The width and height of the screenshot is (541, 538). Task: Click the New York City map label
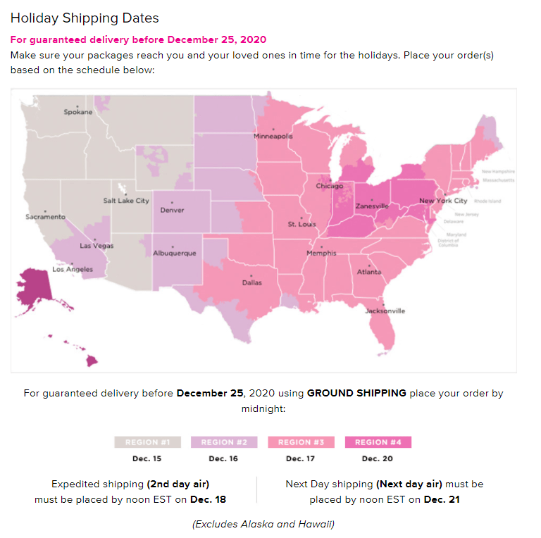[442, 201]
